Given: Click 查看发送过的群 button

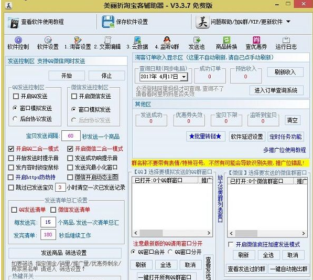Looking at the screenshot, I should pos(246,269).
